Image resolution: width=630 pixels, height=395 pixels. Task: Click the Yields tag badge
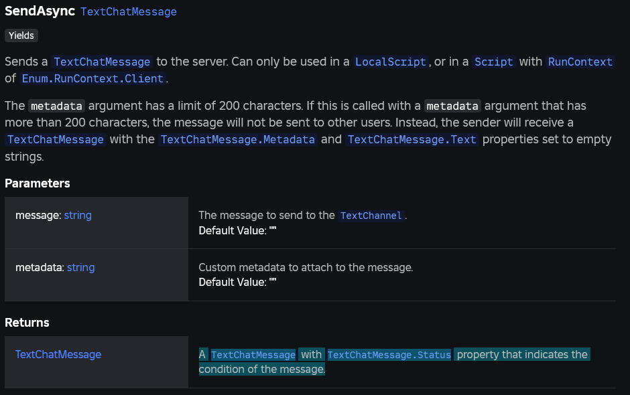tap(21, 35)
